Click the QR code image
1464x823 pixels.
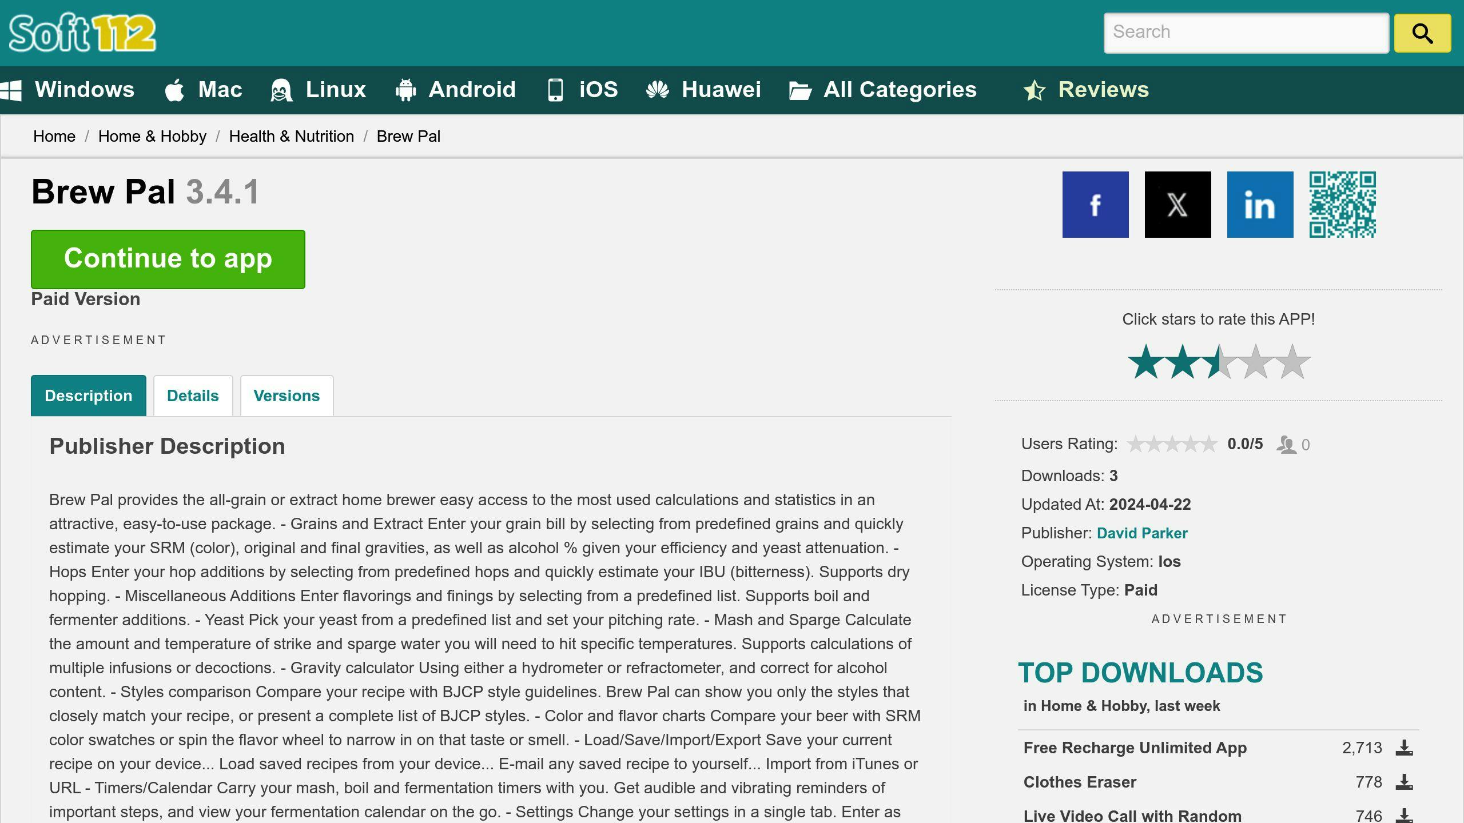1343,205
